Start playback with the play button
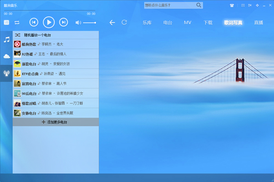The width and height of the screenshot is (274, 182). [x=49, y=22]
